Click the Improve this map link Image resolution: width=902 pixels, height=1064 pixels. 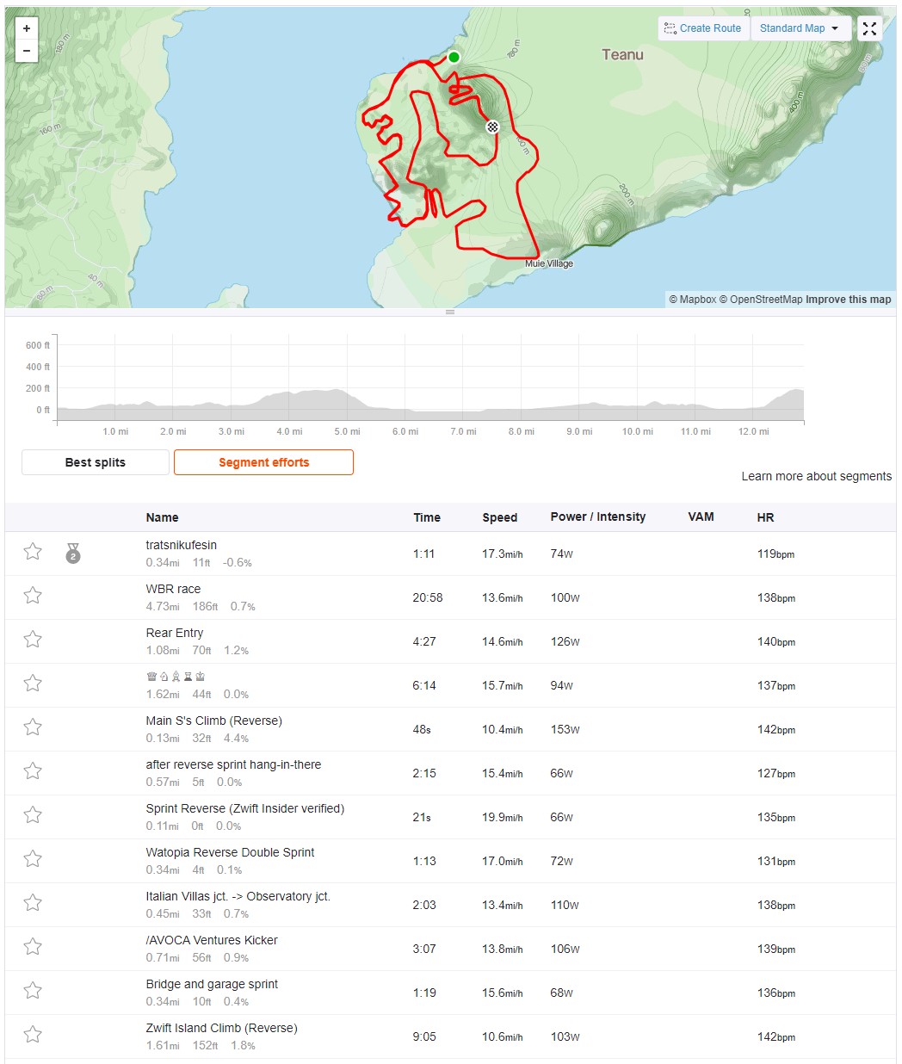coord(849,300)
